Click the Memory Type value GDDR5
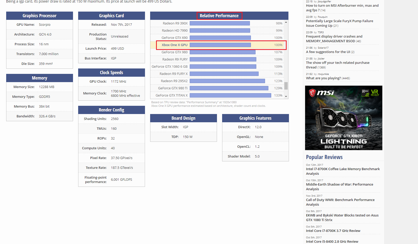This screenshot has height=244, width=418. (44, 97)
